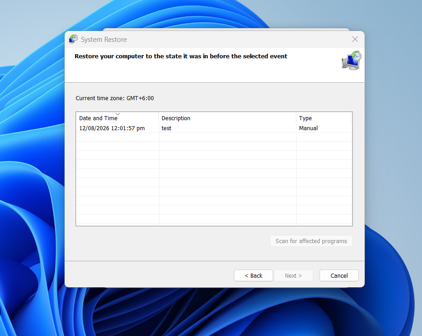422x336 pixels.
Task: Click the 'Restore your computer' heading text
Action: coord(181,56)
